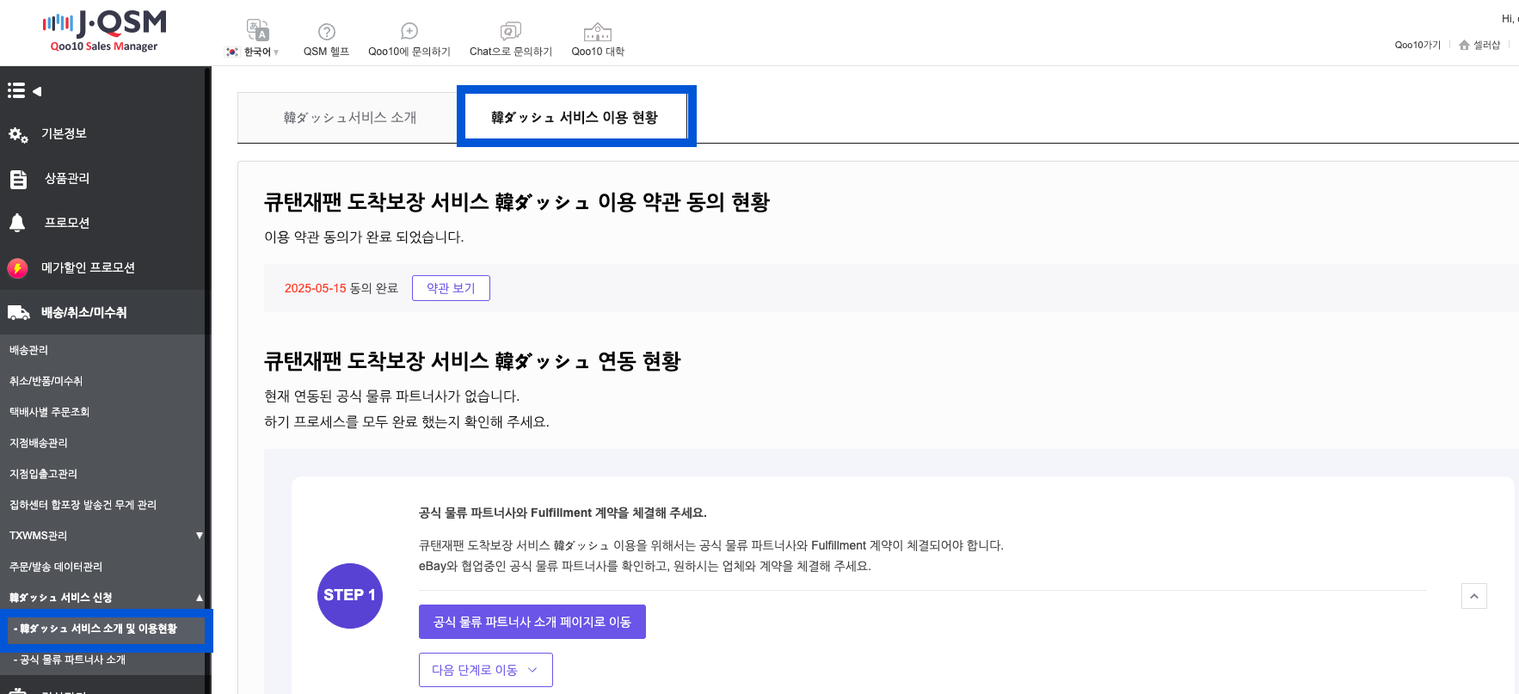The image size is (1519, 694).
Task: Select 택배사별 주문조회 in the sidebar
Action: pyautogui.click(x=50, y=412)
